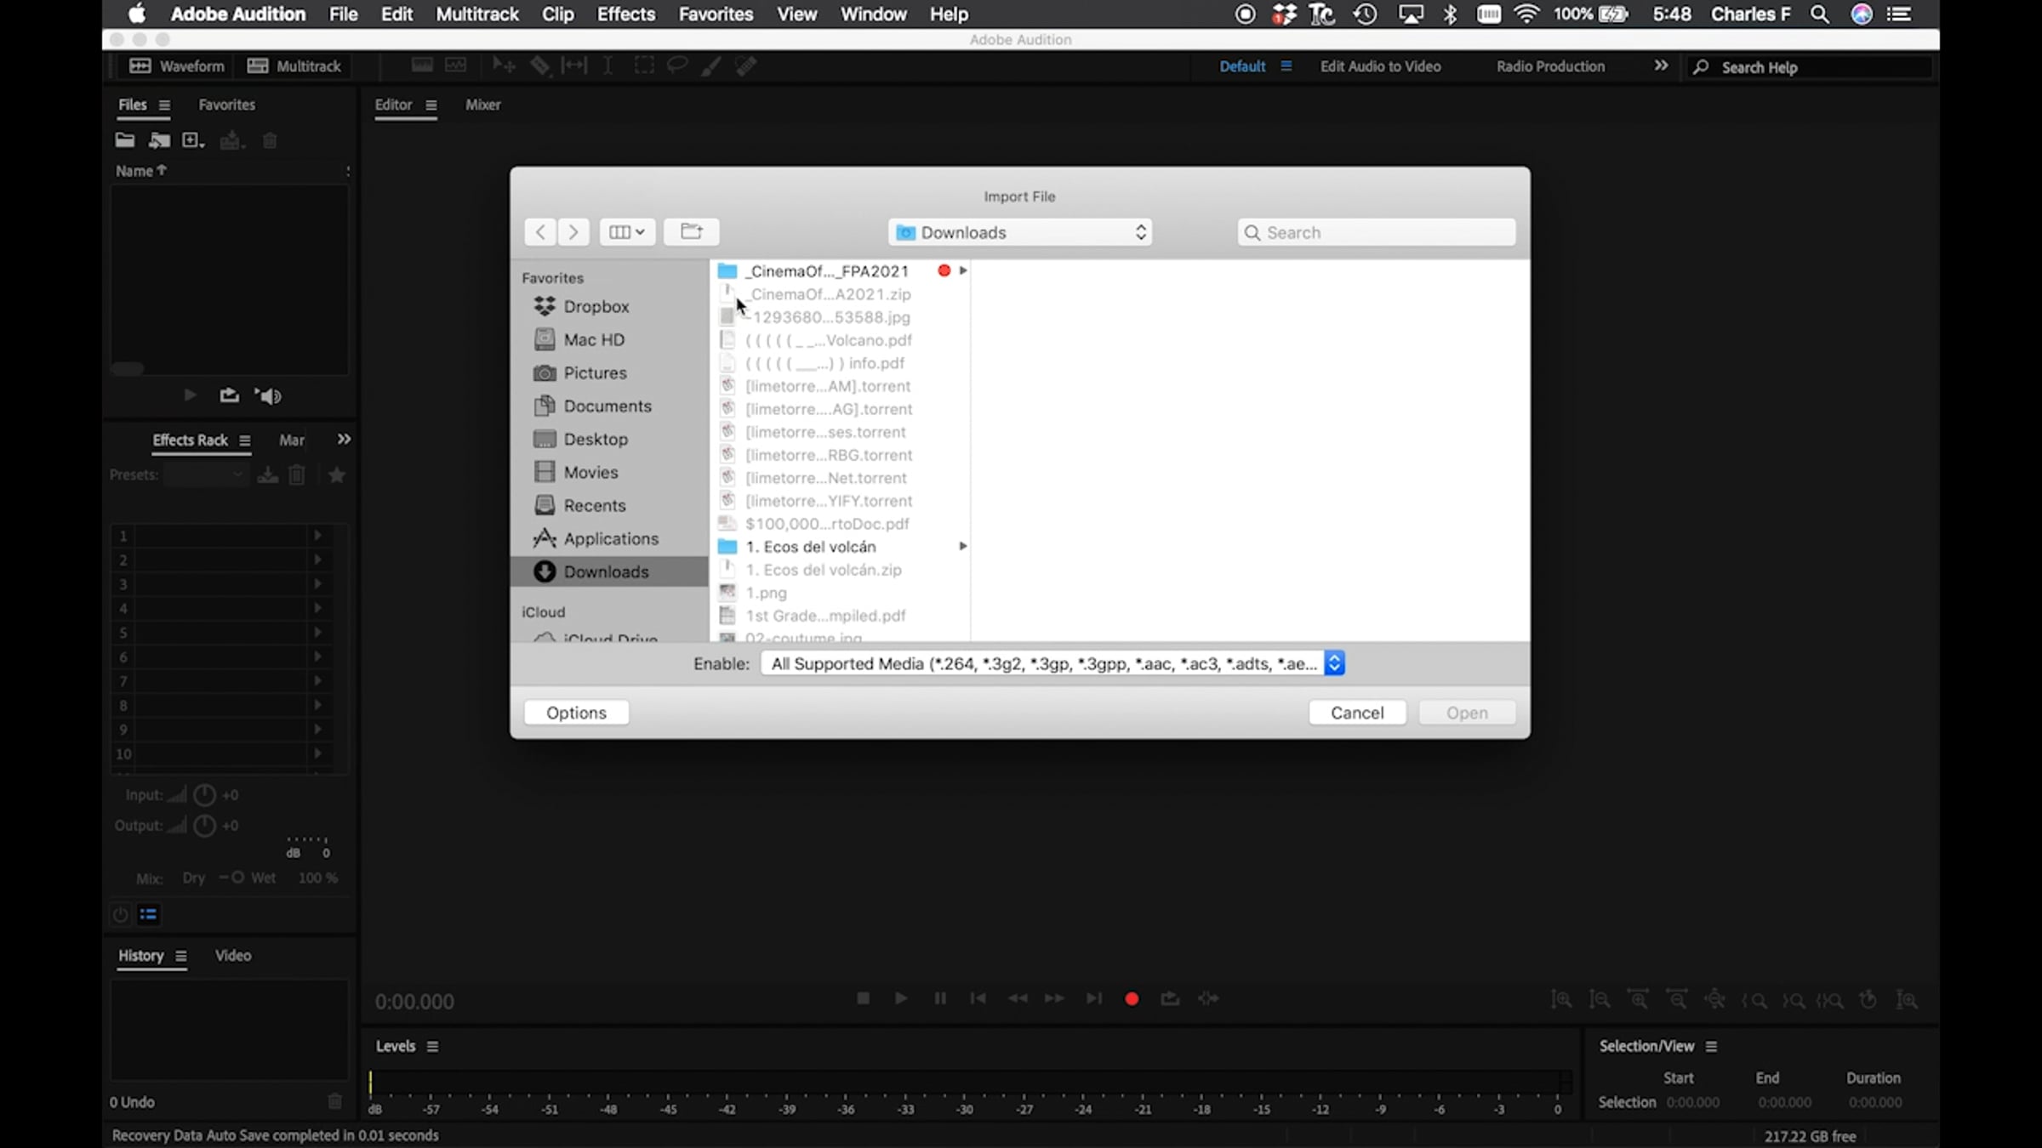Click the new folder icon in Import dialog
The height and width of the screenshot is (1148, 2042).
click(691, 231)
